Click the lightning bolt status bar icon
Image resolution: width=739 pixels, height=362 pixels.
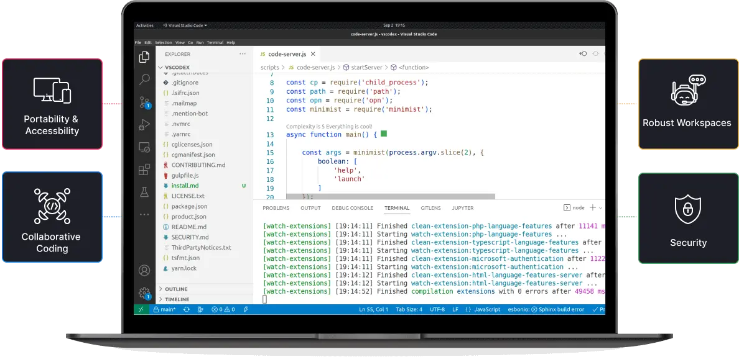(246, 309)
